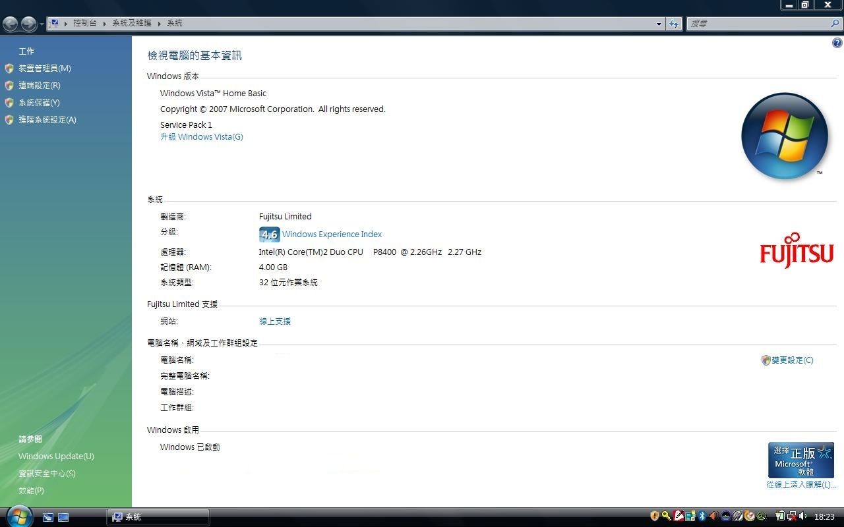Click the 4.6 rating score badge

click(270, 235)
